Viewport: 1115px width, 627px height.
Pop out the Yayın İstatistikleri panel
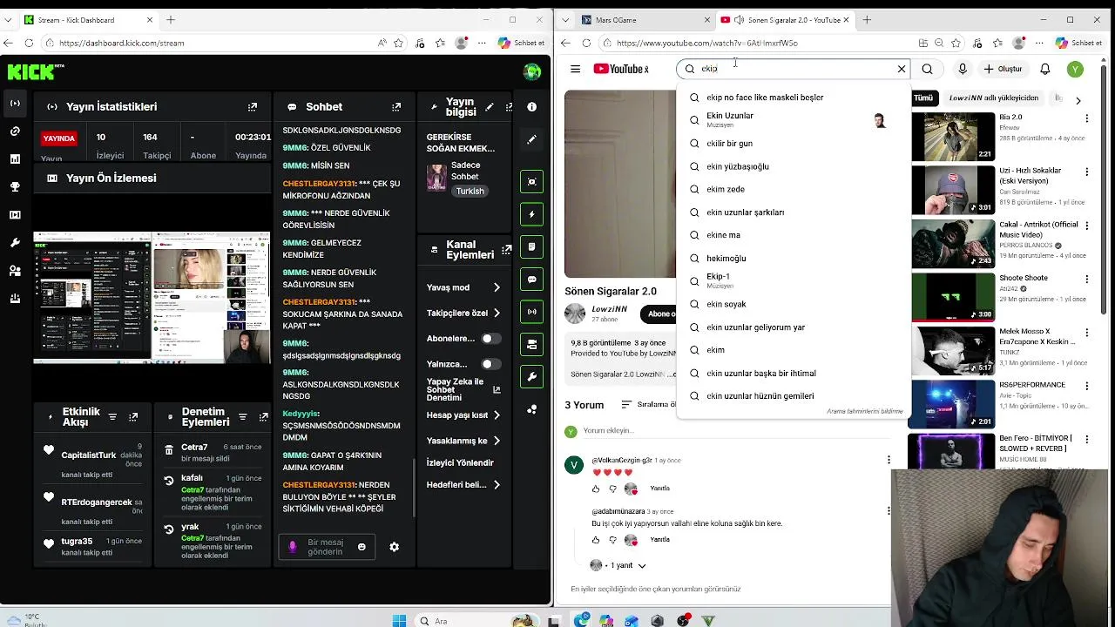[253, 107]
